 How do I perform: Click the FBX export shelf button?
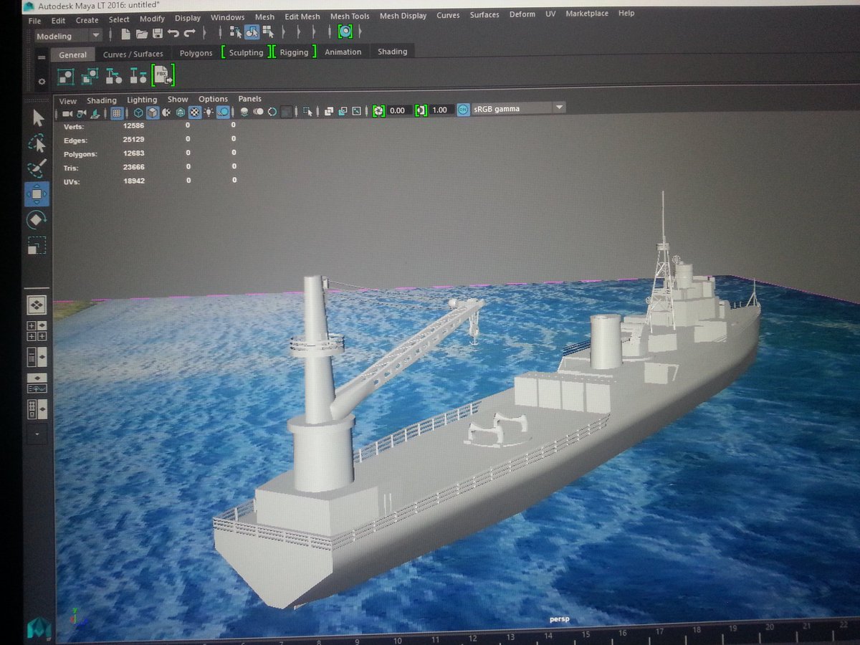pyautogui.click(x=163, y=75)
